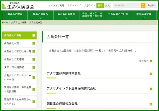Expand アクサ生命保険株式会社 with plus icon
This screenshot has width=159, height=111.
[151, 74]
